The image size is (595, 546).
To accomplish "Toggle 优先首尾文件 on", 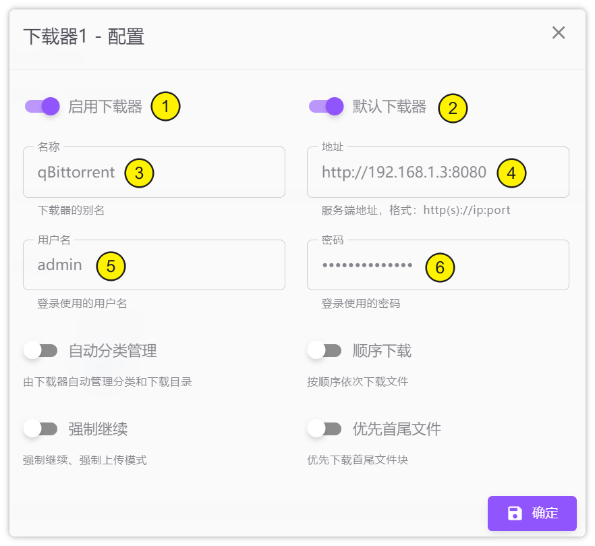I will tap(324, 429).
